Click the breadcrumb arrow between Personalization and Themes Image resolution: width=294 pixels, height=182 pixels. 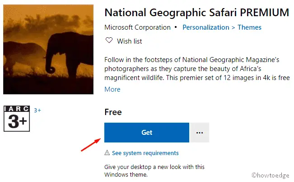tap(233, 27)
